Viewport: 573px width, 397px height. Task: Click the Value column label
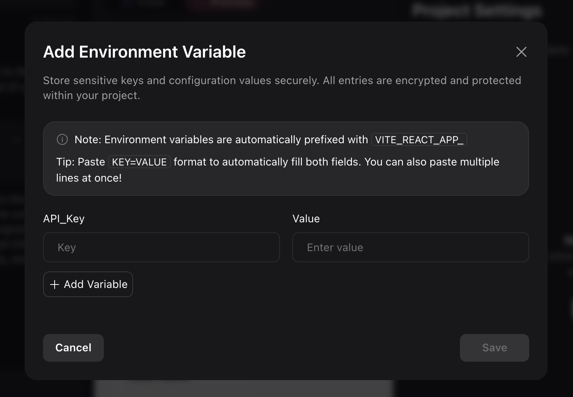(306, 218)
